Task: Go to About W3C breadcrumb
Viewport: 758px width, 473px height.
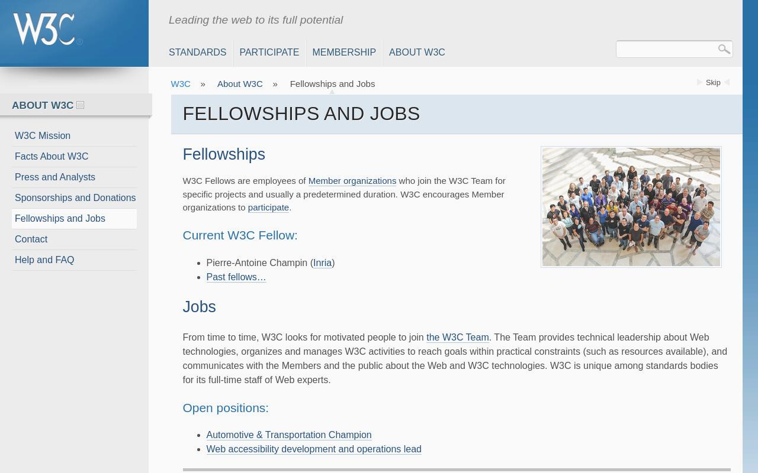Action: pyautogui.click(x=240, y=84)
